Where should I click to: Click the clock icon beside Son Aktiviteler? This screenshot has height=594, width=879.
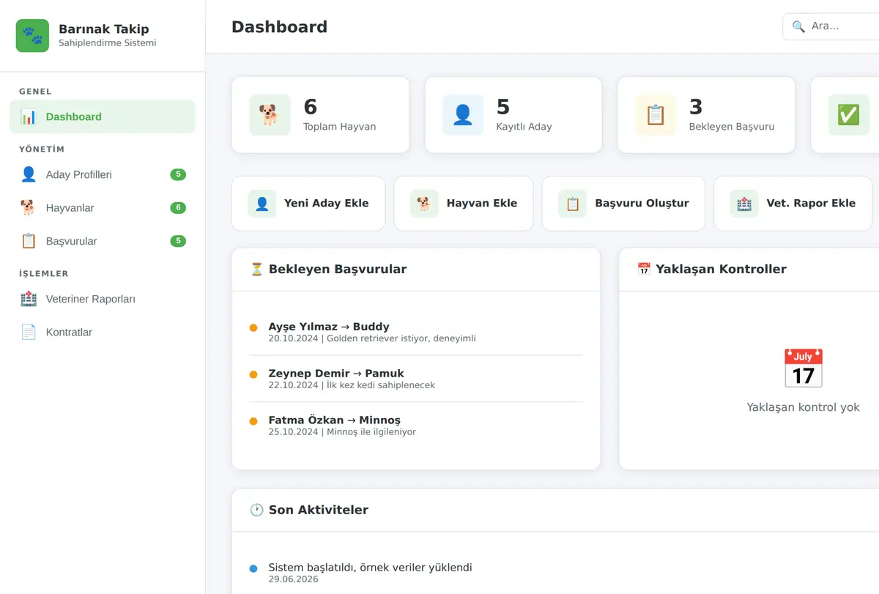(x=256, y=510)
